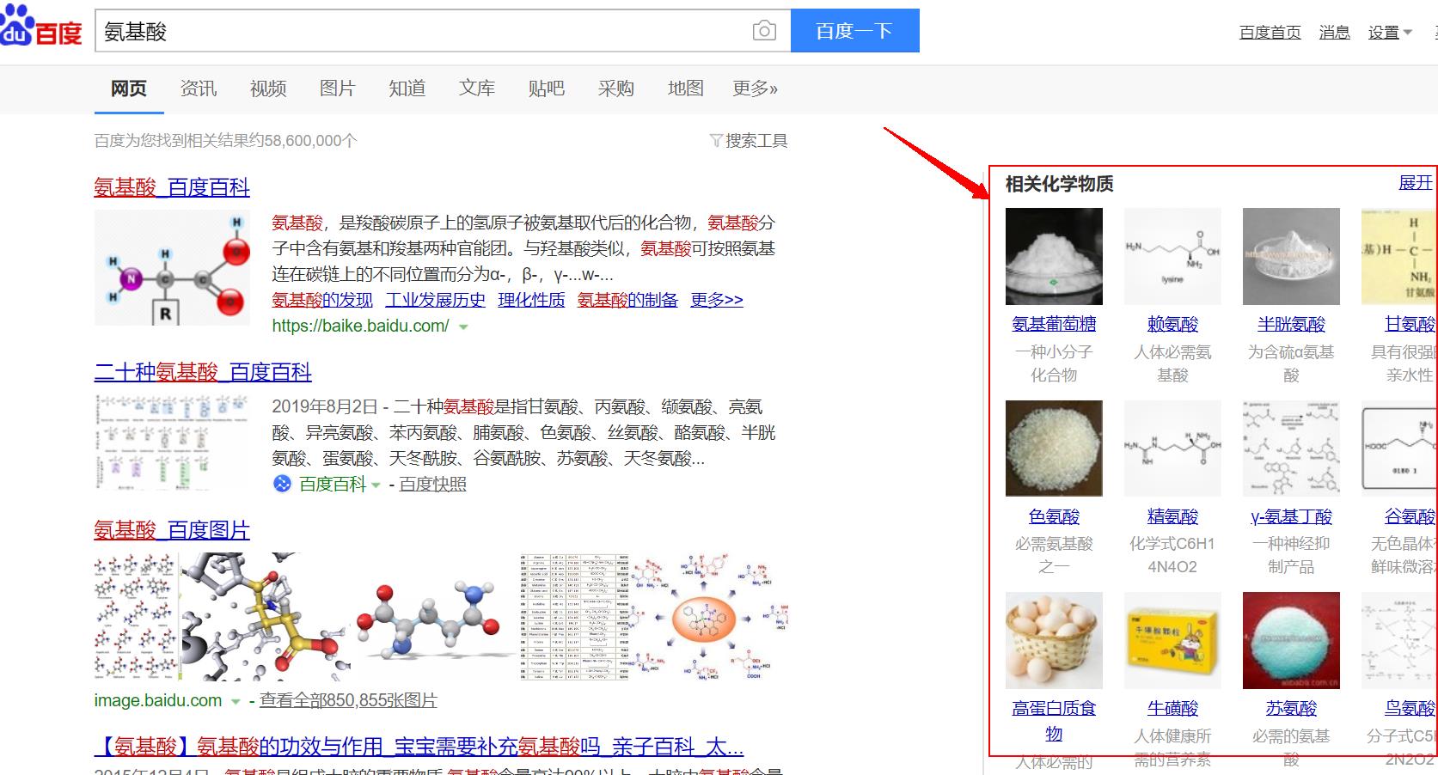Open 百度首页 link
This screenshot has width=1438, height=775.
(1270, 32)
